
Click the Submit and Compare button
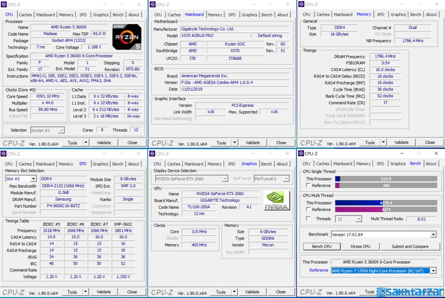[410, 247]
